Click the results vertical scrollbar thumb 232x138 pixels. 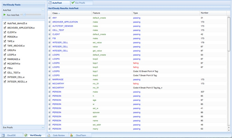pyautogui.click(x=229, y=34)
